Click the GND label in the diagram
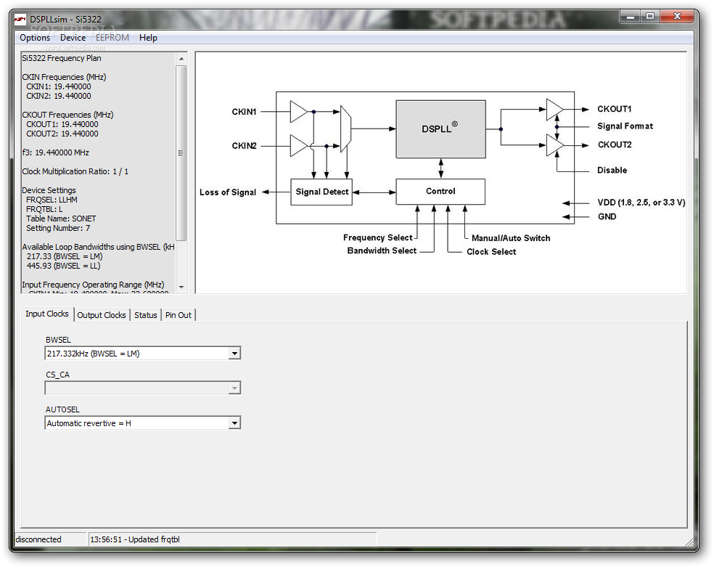The image size is (714, 567). click(607, 217)
